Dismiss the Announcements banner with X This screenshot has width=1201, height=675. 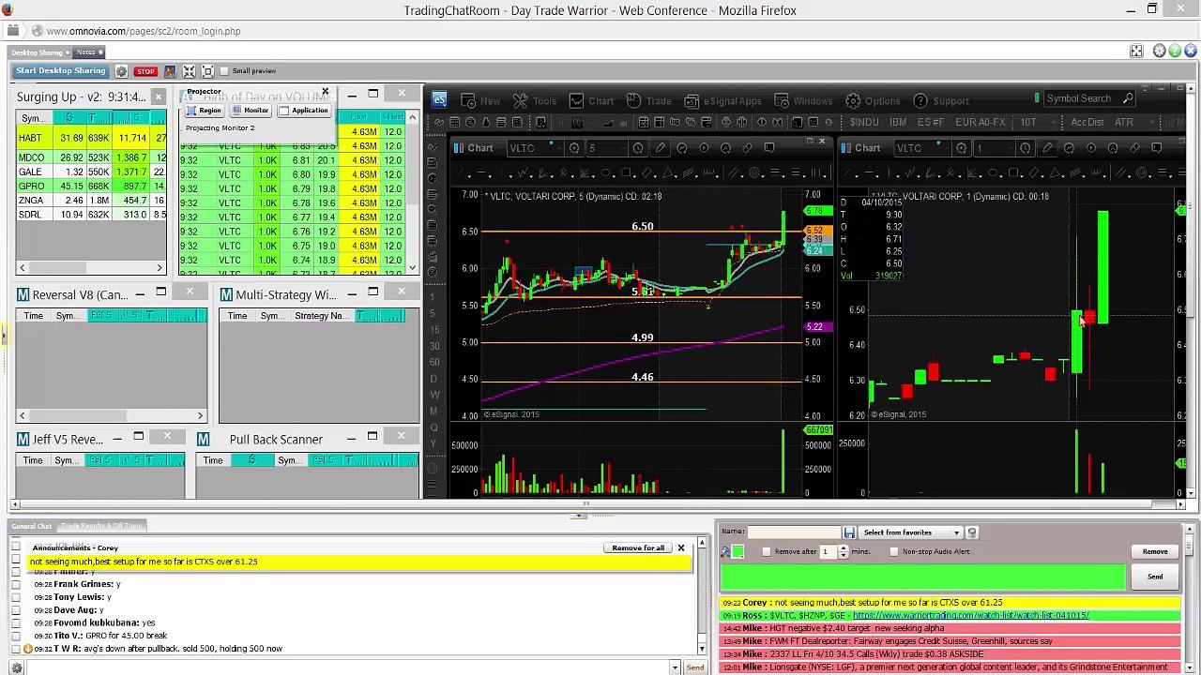681,547
